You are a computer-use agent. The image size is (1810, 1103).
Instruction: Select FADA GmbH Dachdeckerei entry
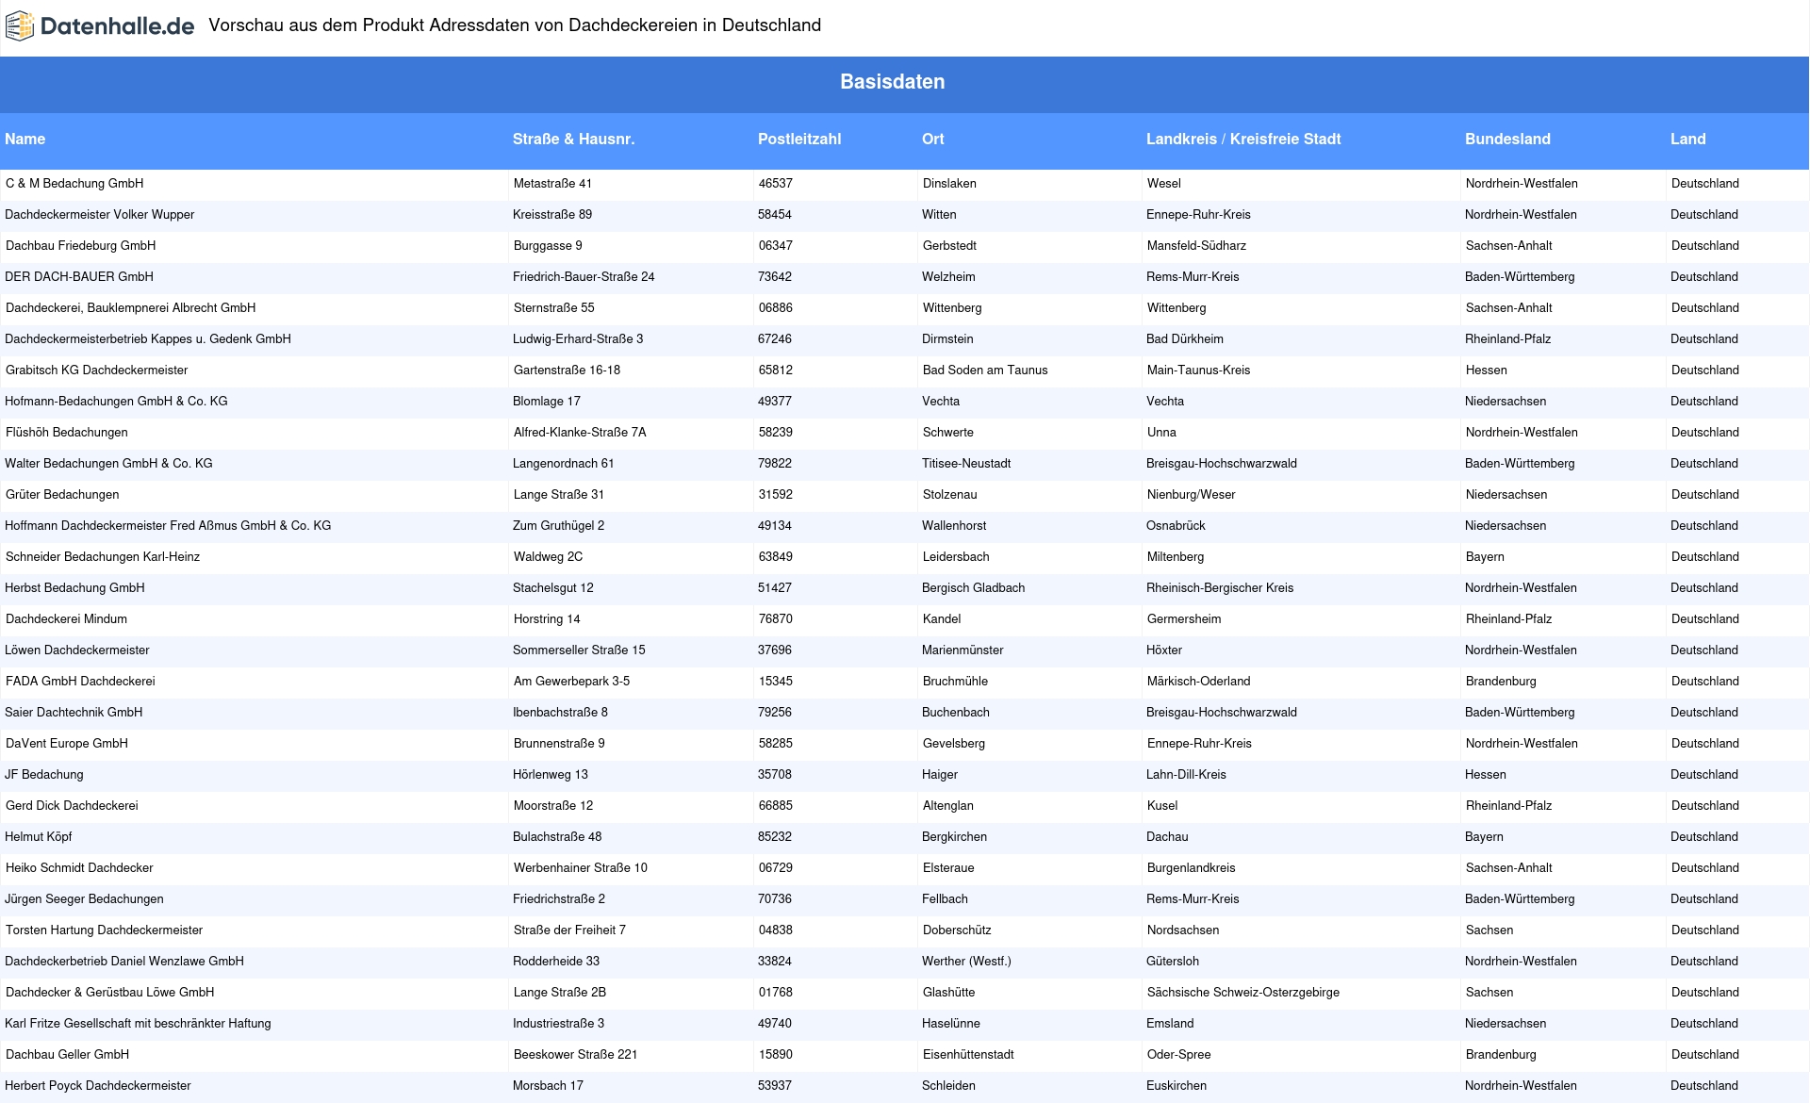coord(80,682)
